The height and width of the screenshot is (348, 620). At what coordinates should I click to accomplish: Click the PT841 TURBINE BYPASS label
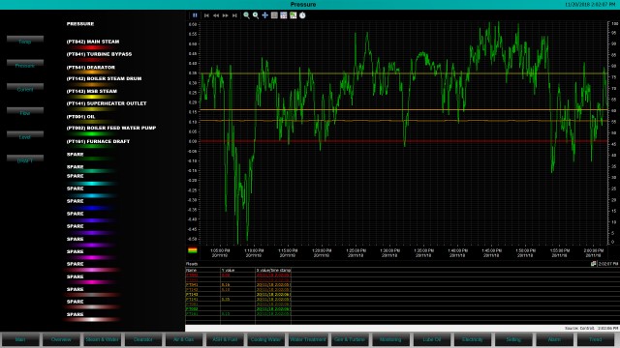(x=99, y=54)
